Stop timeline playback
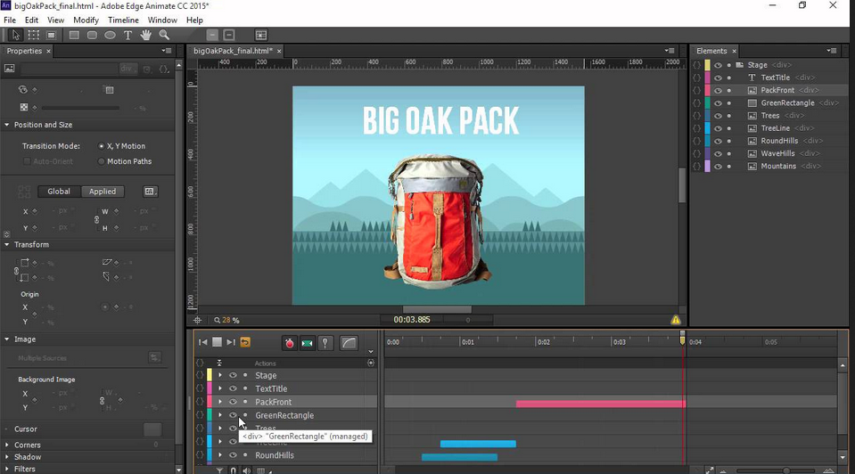Screen dimensions: 855x474 coord(217,342)
